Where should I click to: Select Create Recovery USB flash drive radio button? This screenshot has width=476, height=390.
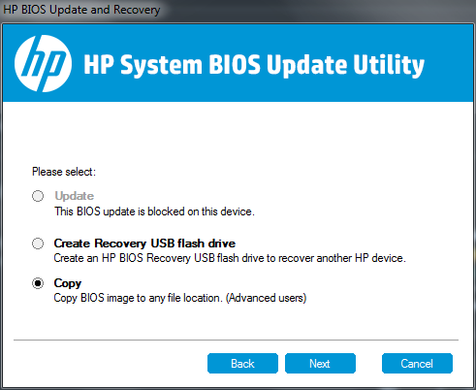(38, 244)
